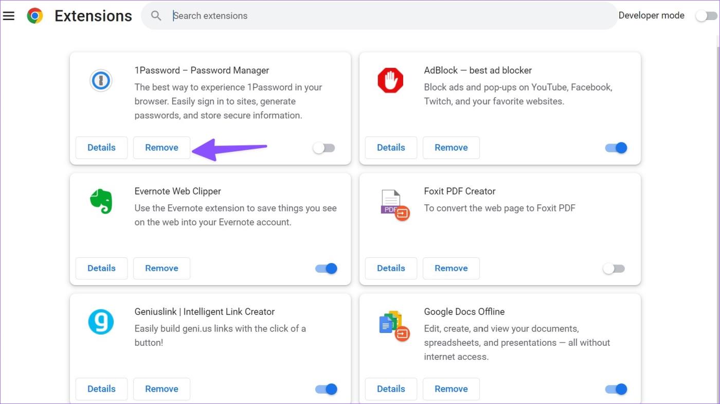Open Details for Google Docs Offline
The width and height of the screenshot is (720, 404).
[x=391, y=389]
